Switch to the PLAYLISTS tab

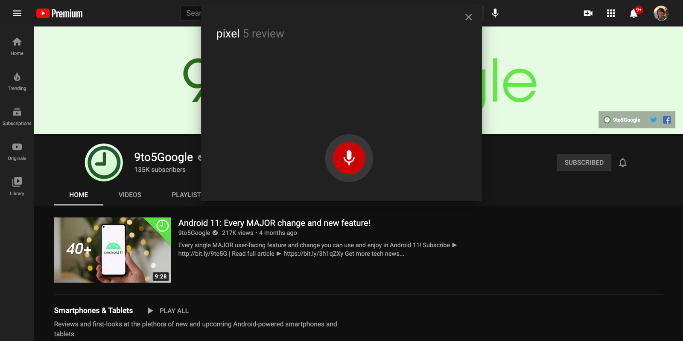tap(186, 195)
